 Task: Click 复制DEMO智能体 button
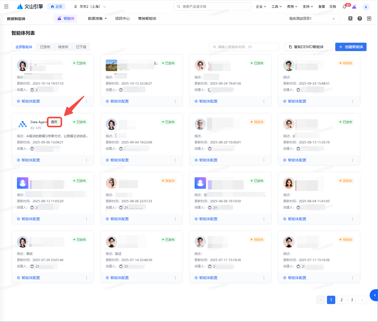coord(306,47)
